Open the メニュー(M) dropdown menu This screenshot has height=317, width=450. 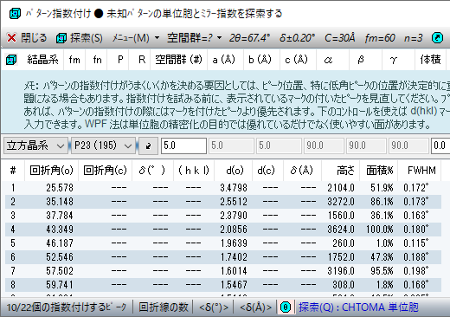pos(136,38)
